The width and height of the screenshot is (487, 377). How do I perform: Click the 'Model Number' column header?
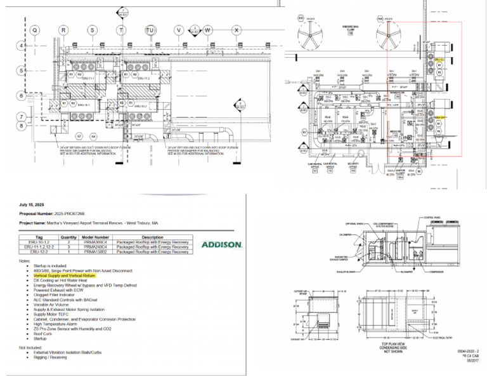(95, 237)
